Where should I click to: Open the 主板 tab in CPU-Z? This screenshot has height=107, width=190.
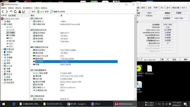point(149,8)
